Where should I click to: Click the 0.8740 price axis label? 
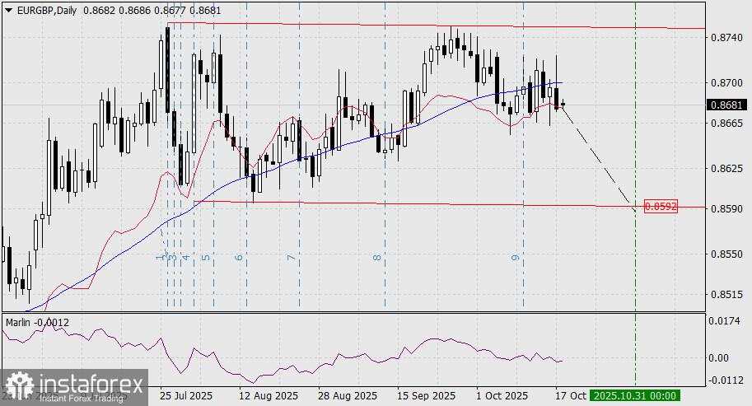(725, 37)
